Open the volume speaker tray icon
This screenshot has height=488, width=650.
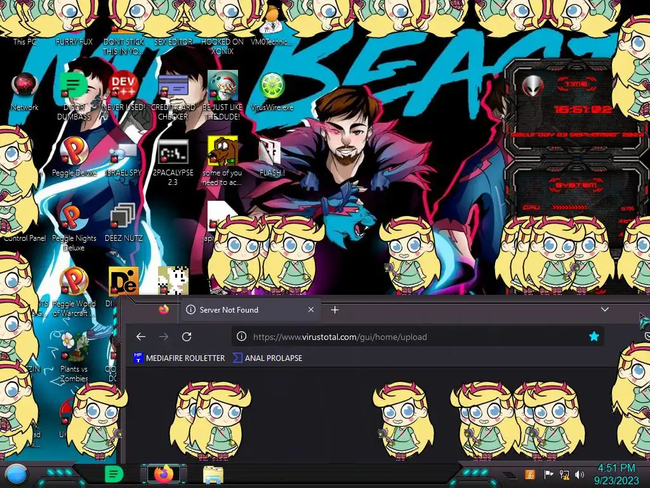point(579,475)
